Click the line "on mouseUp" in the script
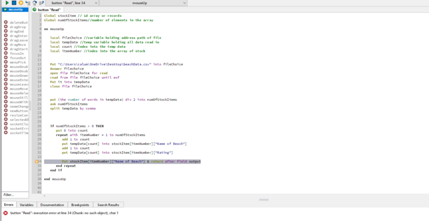This screenshot has width=429, height=221. [54, 29]
